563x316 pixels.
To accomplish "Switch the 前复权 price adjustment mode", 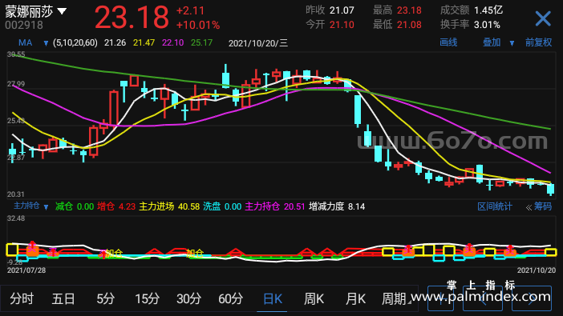I will tap(538, 42).
